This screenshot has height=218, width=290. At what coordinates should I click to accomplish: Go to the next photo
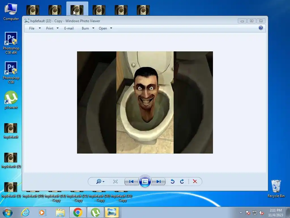(x=158, y=181)
